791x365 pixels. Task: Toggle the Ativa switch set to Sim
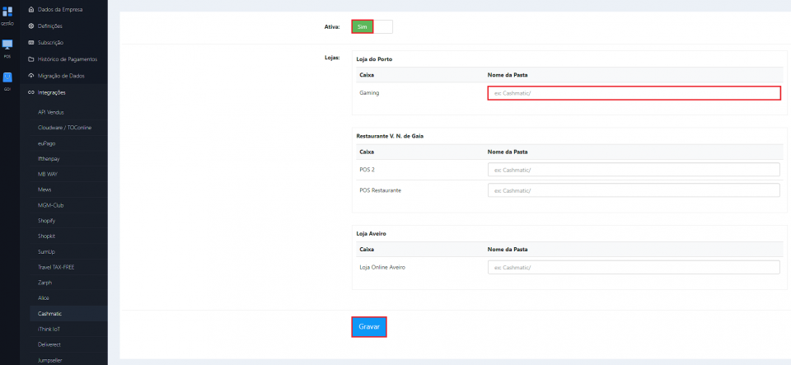pos(372,26)
